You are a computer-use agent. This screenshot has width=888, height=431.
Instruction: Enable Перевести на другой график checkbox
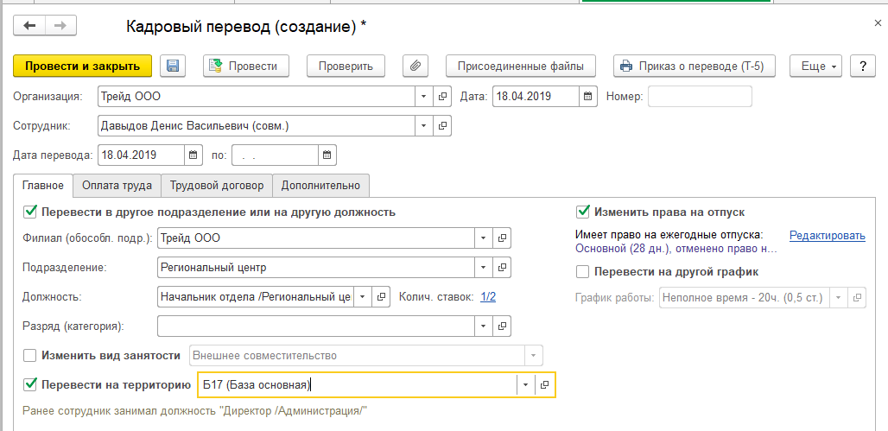[x=583, y=271]
